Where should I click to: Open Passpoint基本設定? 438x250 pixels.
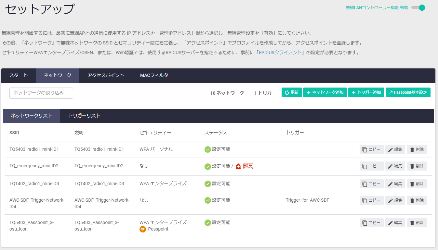coord(408,92)
